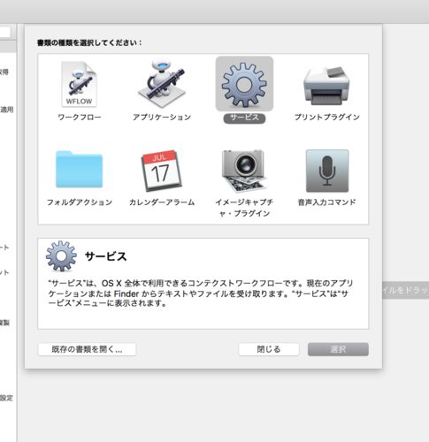Pick the プリントプラグイン printer icon
This screenshot has width=429, height=442.
click(326, 86)
